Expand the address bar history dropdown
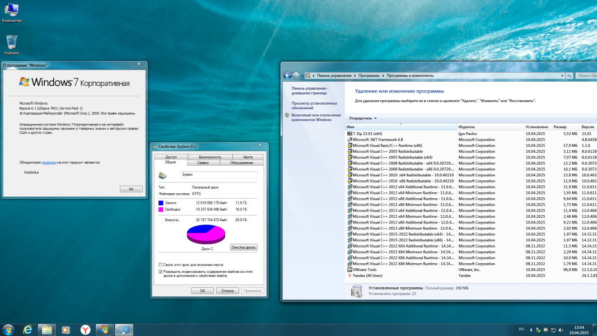This screenshot has height=336, width=597. (562, 76)
